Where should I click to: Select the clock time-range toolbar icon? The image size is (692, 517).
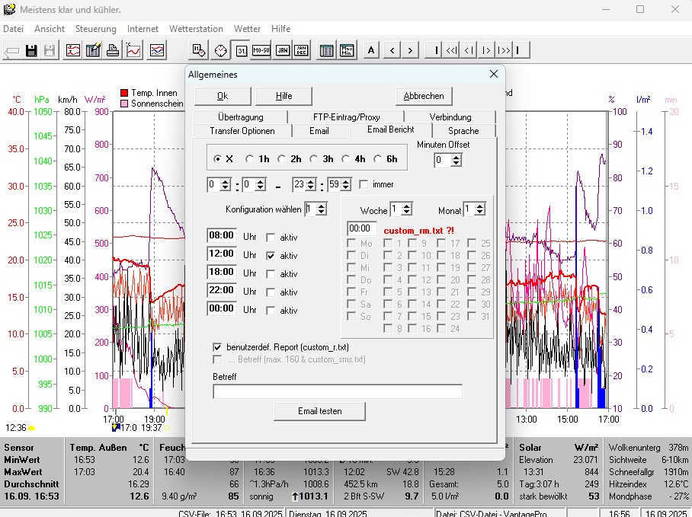tap(219, 51)
